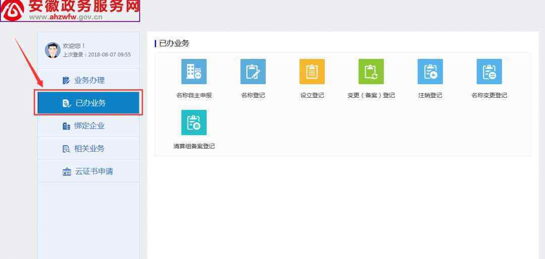
Task: Open the 名称变更登记 icon
Action: click(x=489, y=72)
